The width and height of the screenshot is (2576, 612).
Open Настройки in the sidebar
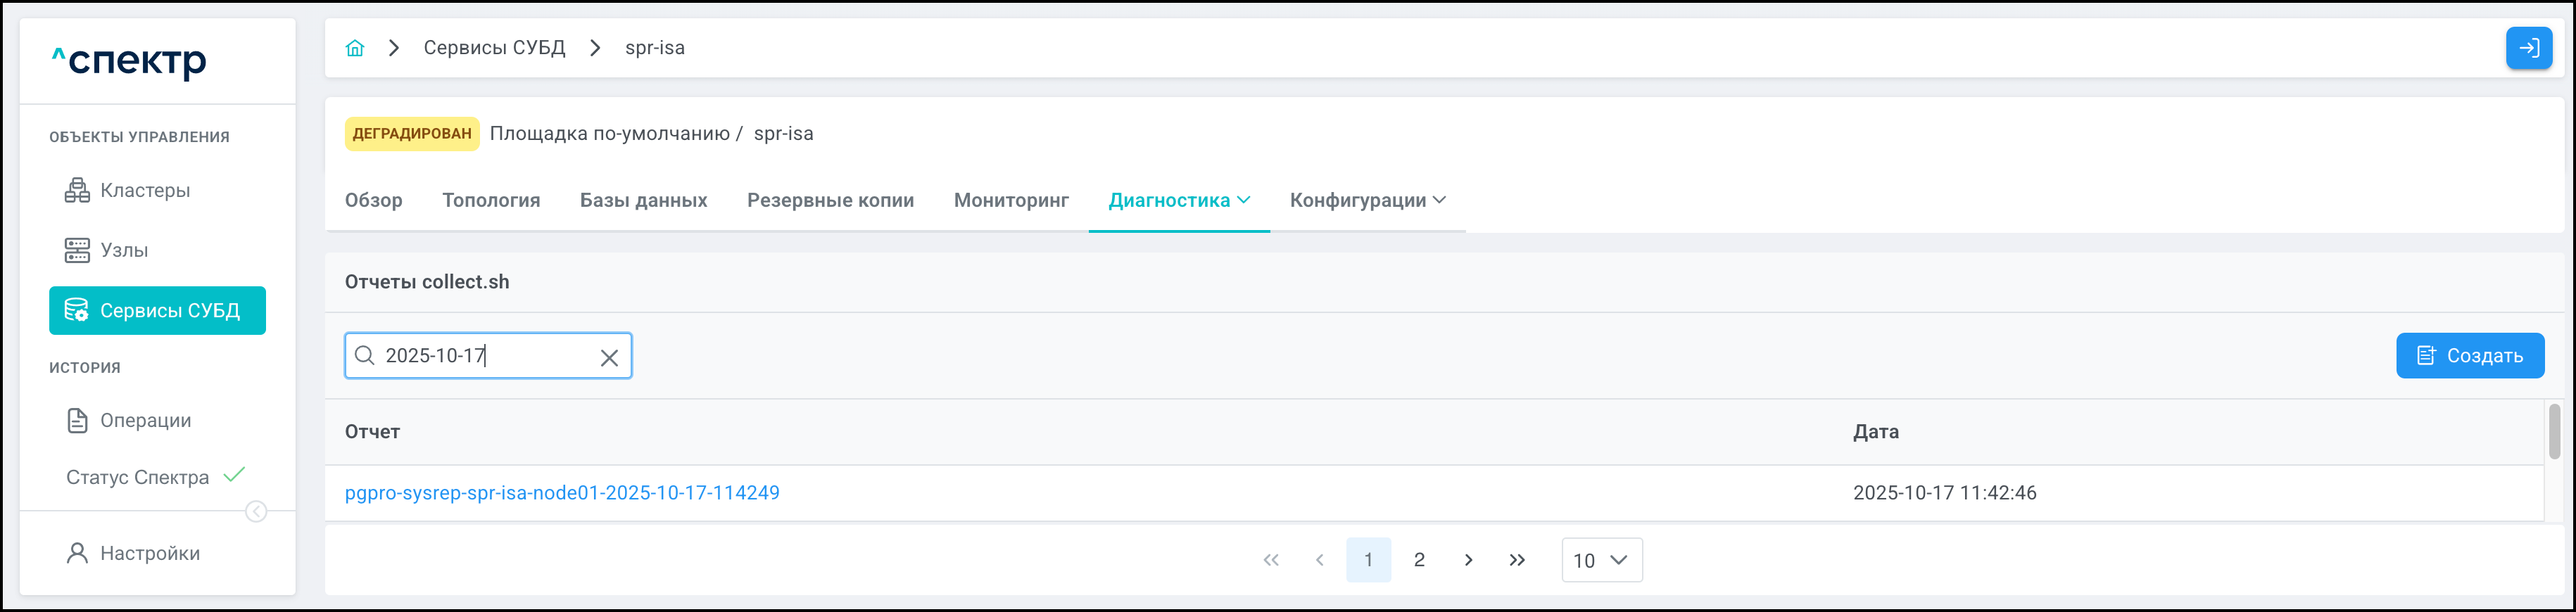click(150, 553)
